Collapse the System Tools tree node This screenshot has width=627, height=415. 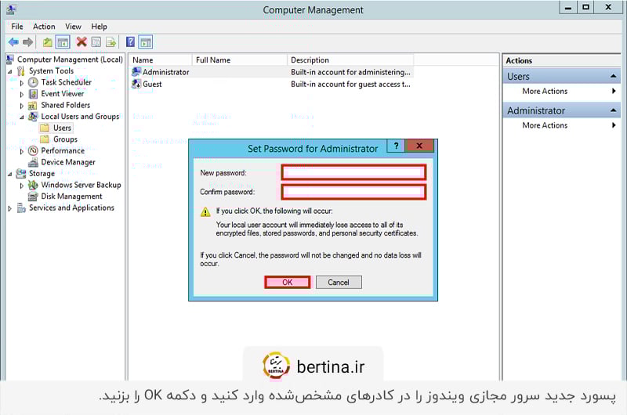tap(9, 72)
